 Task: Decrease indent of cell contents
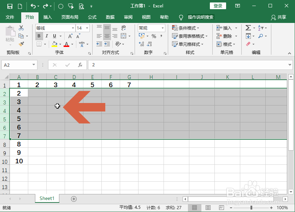point(99,44)
